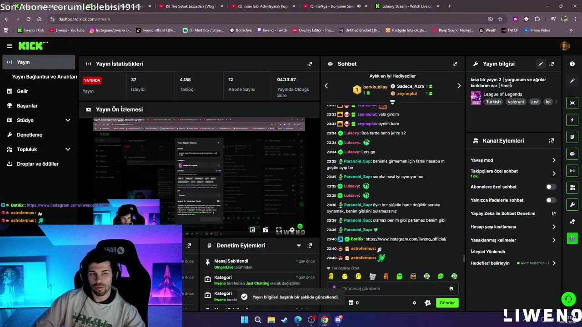Open Yapay Zeka ile Sohbet Denetimi link
582x327 pixels.
point(513,213)
